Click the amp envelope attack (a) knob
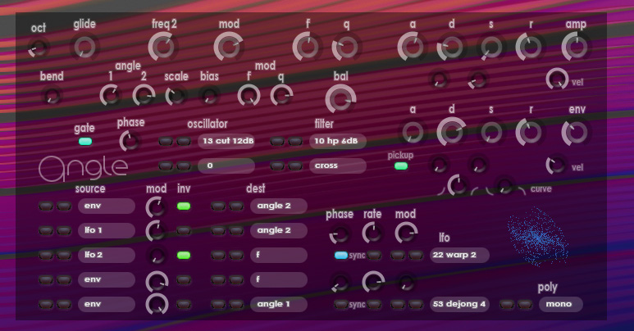The image size is (634, 331). point(412,47)
